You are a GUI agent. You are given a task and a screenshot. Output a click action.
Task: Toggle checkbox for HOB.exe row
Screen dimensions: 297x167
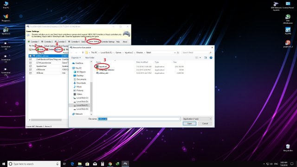pos(30,73)
